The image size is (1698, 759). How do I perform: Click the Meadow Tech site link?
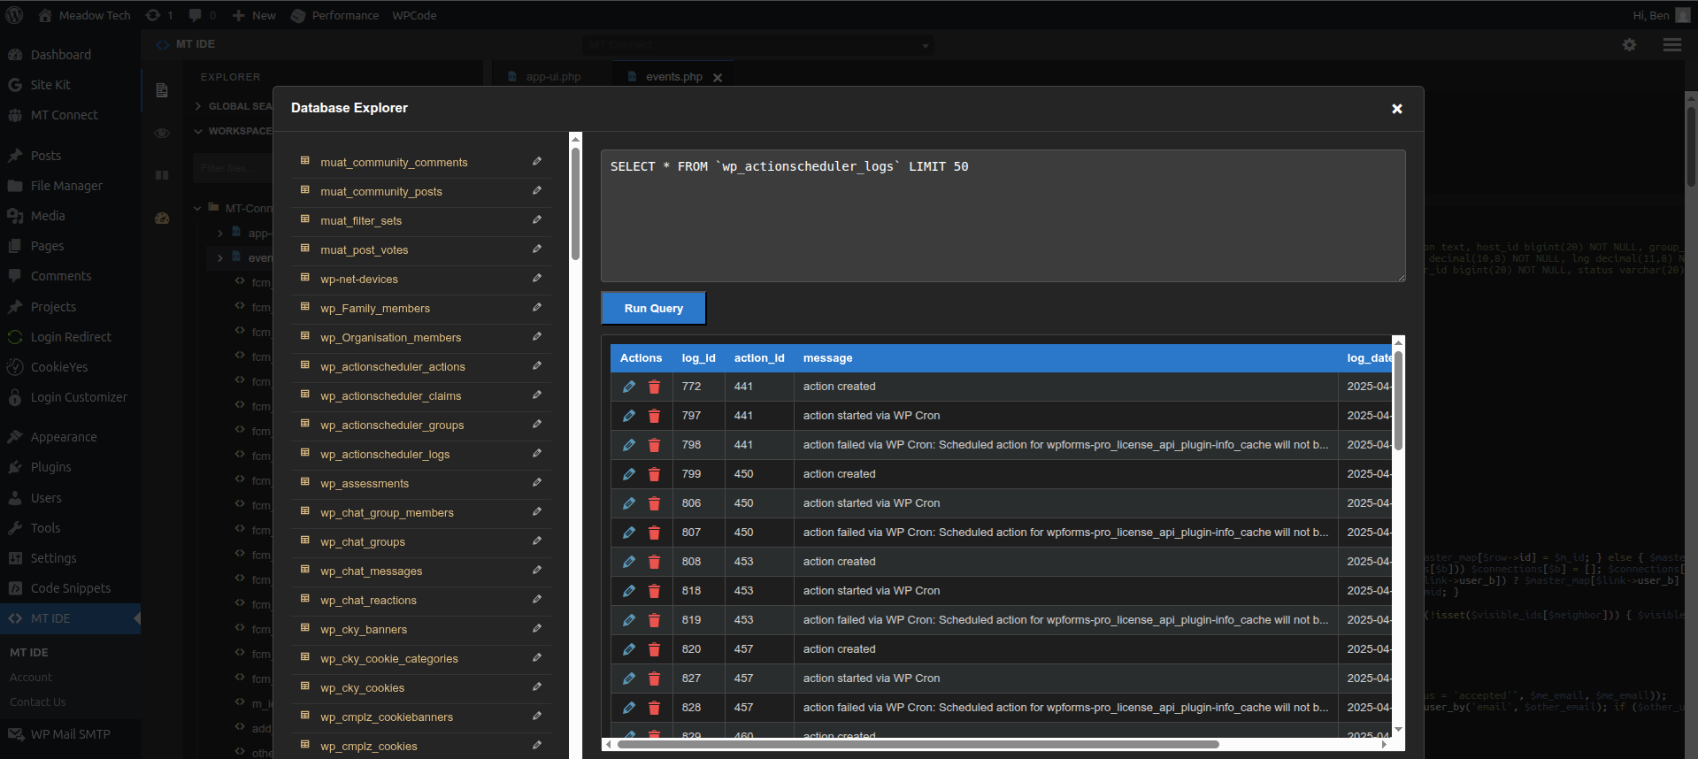(x=84, y=15)
